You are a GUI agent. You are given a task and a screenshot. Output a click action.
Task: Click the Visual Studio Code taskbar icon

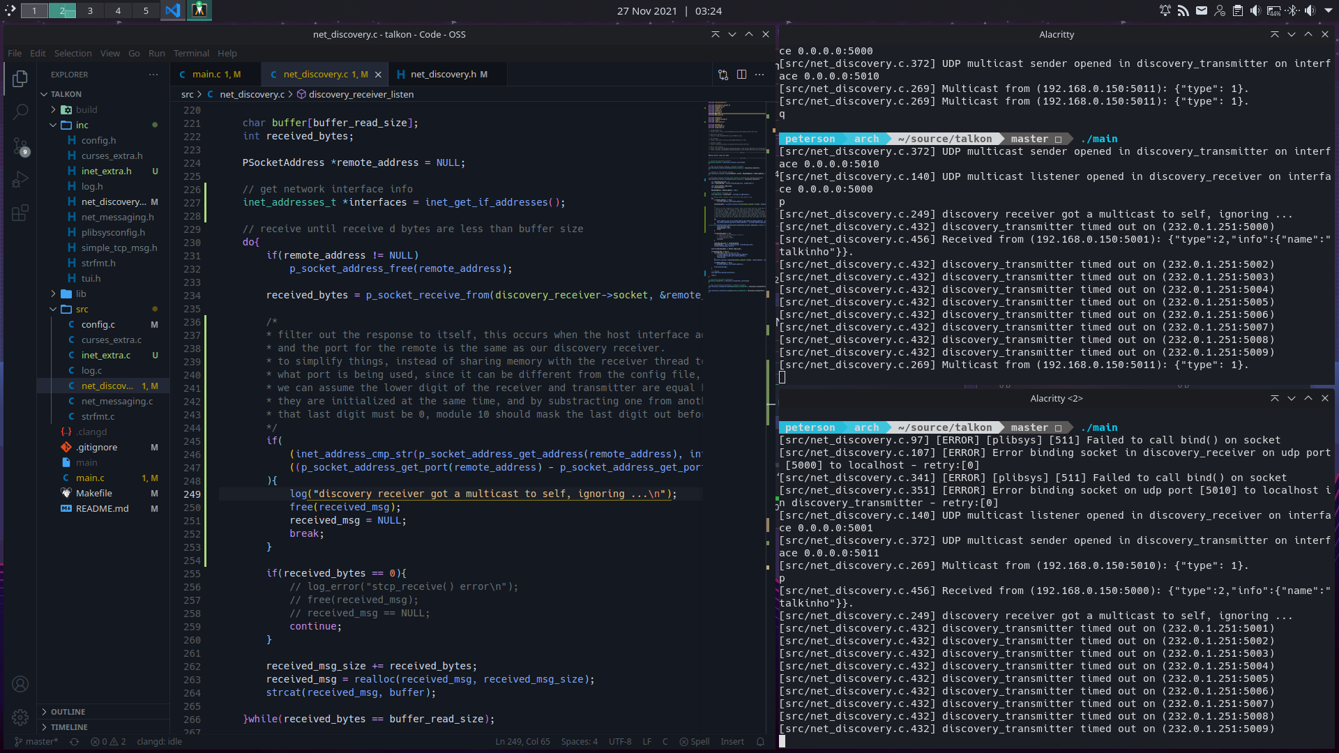coord(172,10)
